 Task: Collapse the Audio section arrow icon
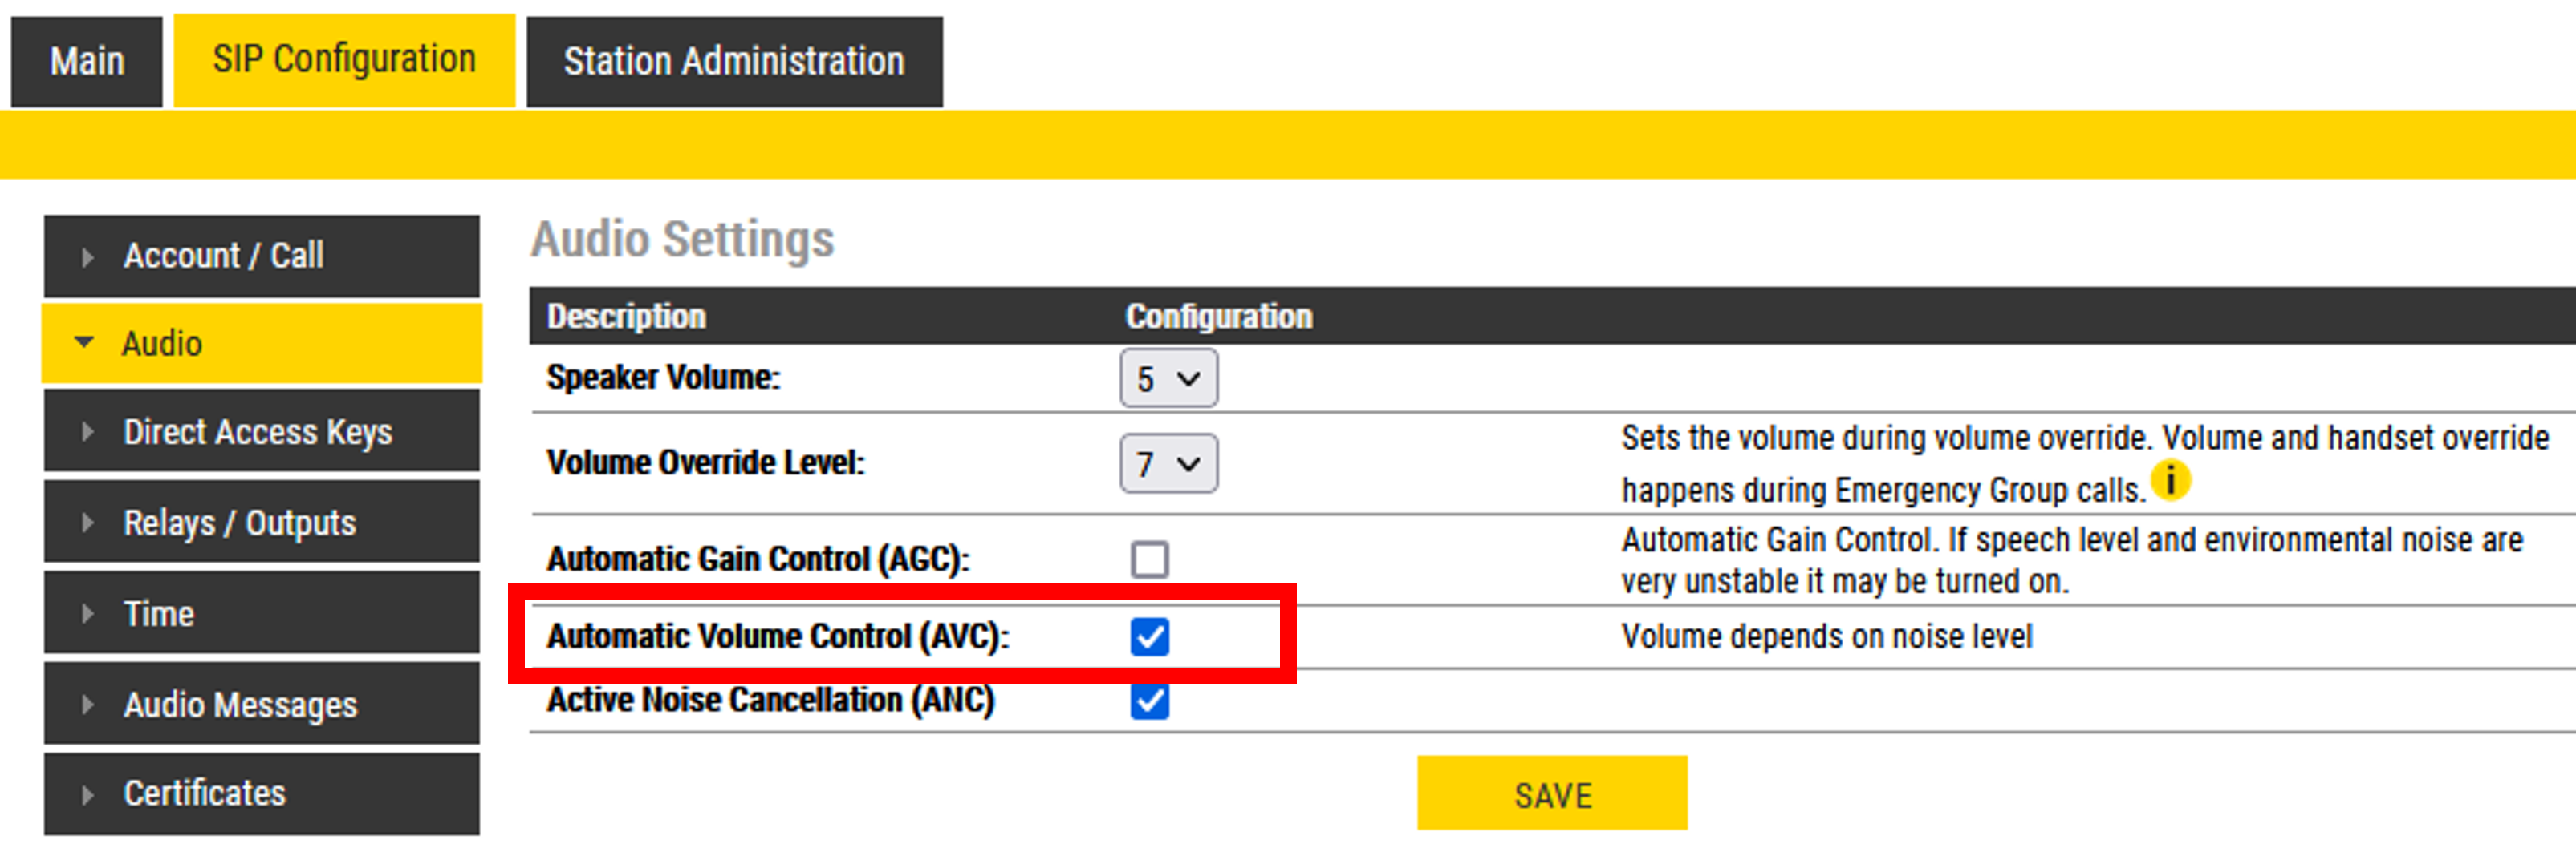click(85, 342)
